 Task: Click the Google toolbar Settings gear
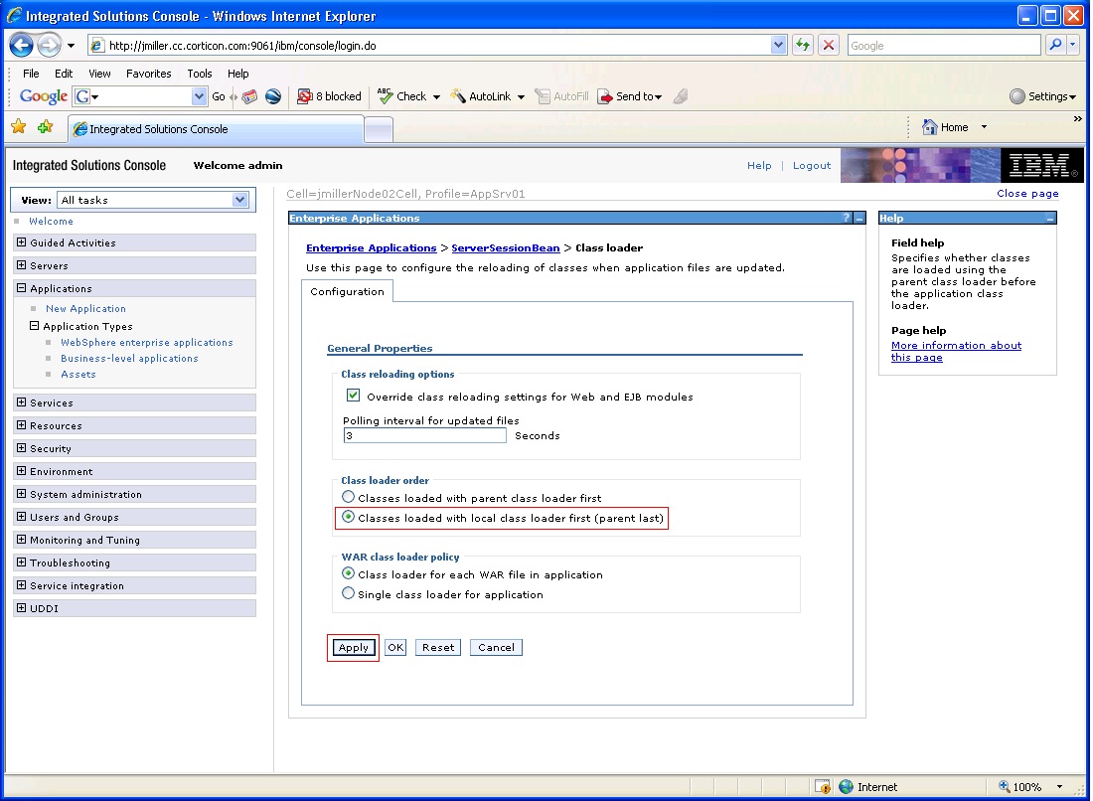pyautogui.click(x=1017, y=96)
